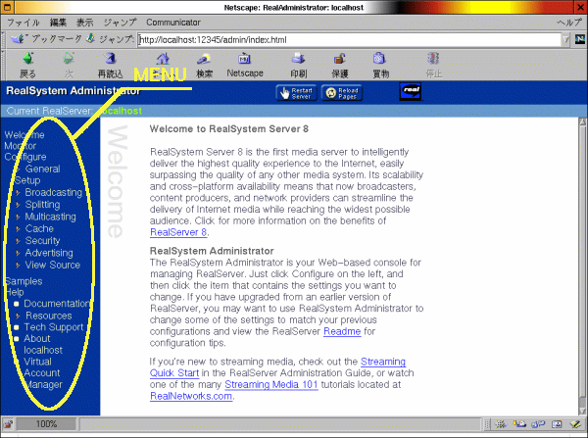Screen dimensions: 588x438
Task: Open the Help menu in menu bar
Action: [x=569, y=22]
